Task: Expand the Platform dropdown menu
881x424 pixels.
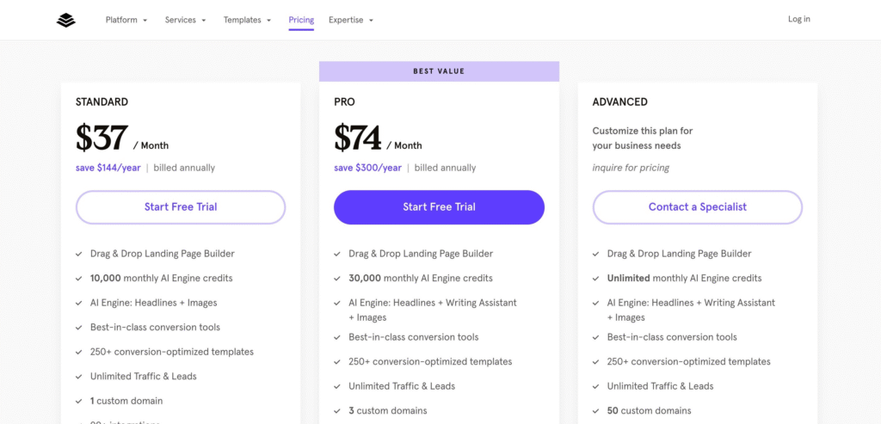Action: [126, 20]
